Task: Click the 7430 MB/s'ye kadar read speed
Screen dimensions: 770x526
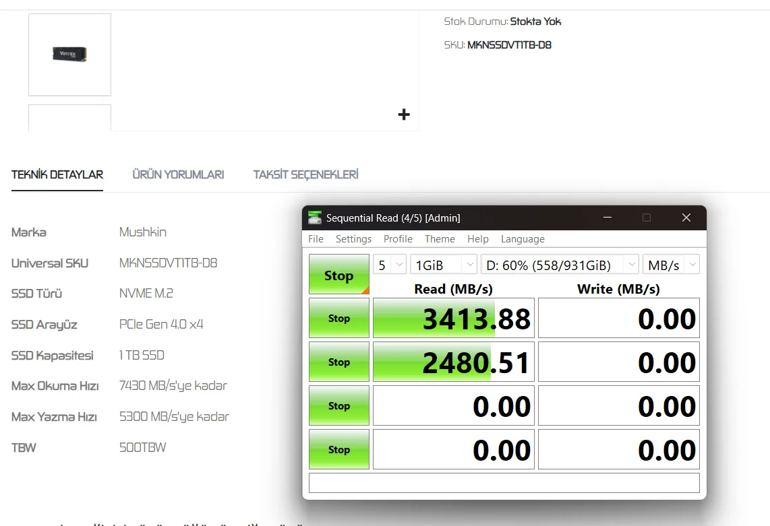Action: tap(173, 386)
